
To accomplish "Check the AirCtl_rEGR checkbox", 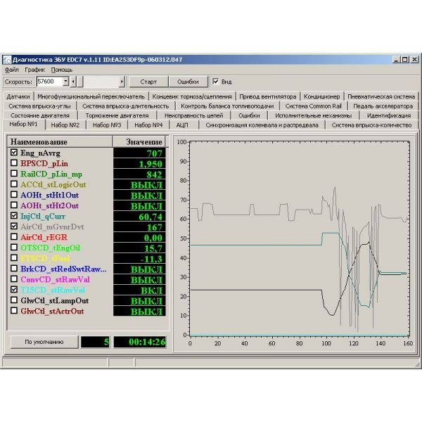I will coord(14,237).
